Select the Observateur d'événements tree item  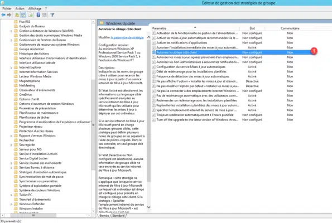point(37,90)
